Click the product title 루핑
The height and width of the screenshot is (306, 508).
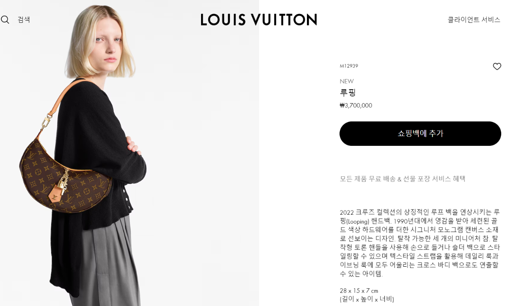click(348, 93)
